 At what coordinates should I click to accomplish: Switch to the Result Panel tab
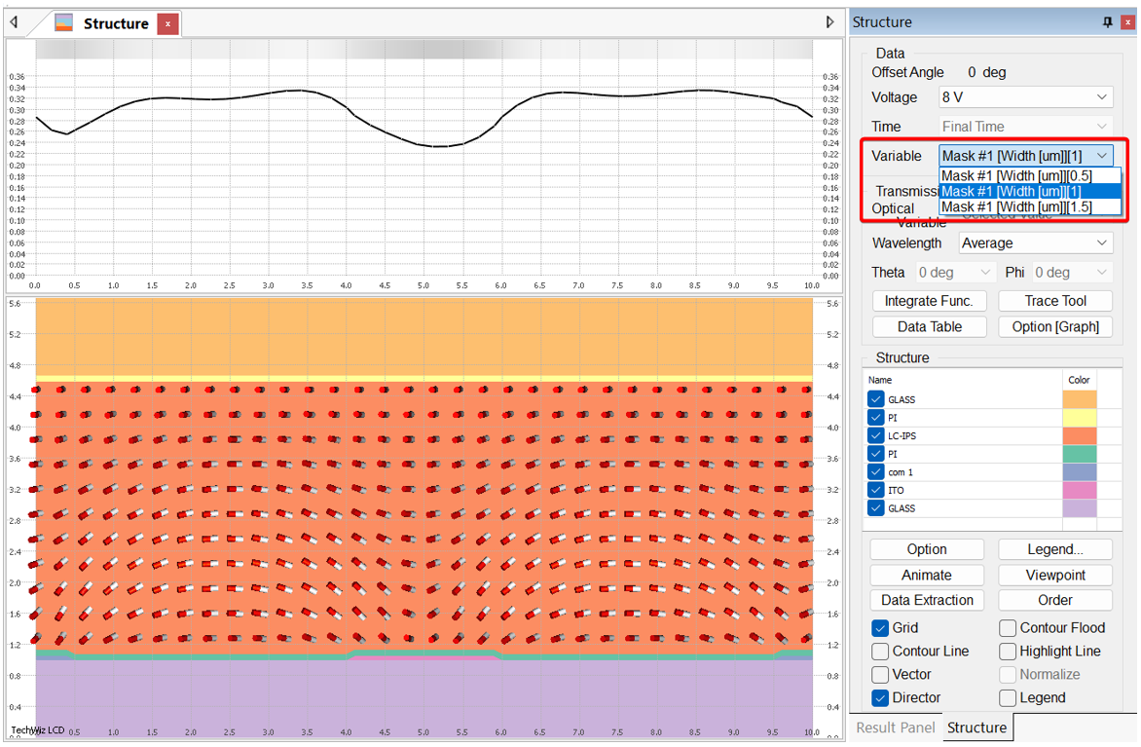pos(896,728)
